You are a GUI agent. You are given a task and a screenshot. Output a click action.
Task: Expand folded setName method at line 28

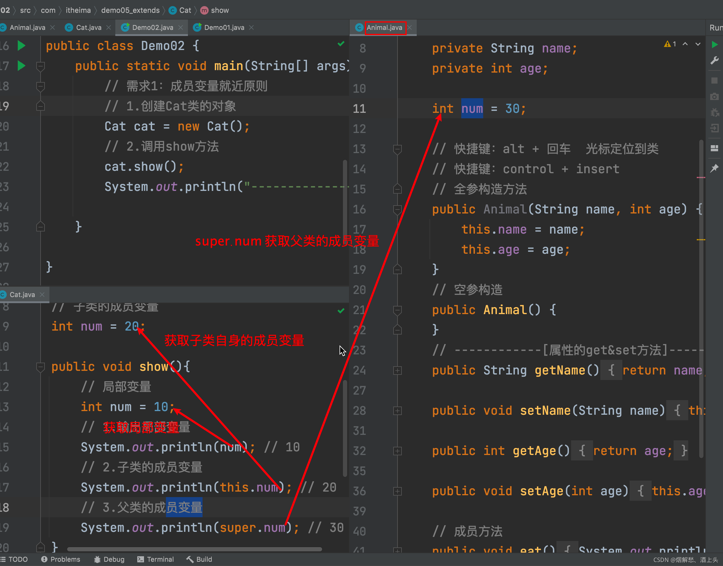coord(397,410)
